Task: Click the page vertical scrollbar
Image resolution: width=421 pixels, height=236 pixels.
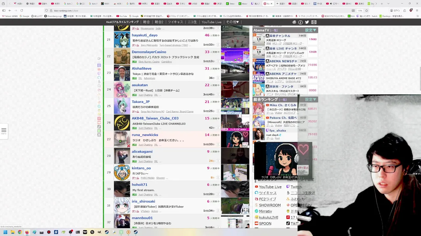Action: (x=420, y=79)
